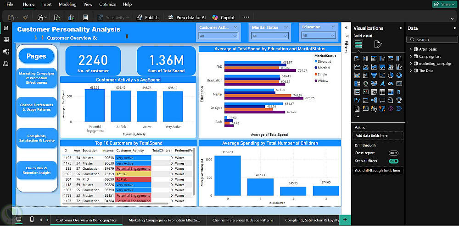Click Marketing Campaigns & Promotion Effectiveness navigation button
The width and height of the screenshot is (459, 226).
click(37, 78)
